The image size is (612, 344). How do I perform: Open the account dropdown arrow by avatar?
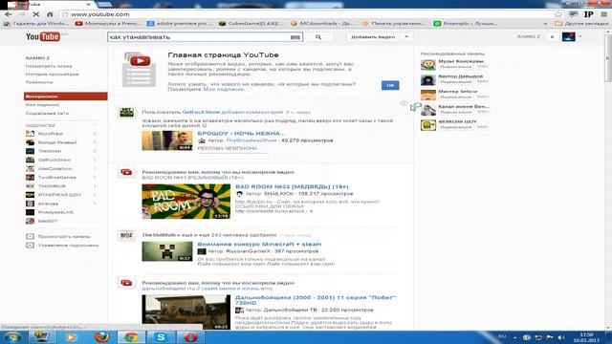pyautogui.click(x=579, y=36)
